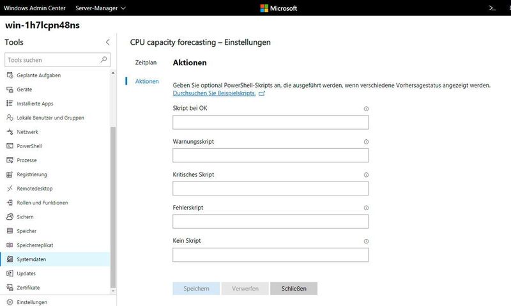
Task: Open Speicher tool in sidebar
Action: coord(56,231)
